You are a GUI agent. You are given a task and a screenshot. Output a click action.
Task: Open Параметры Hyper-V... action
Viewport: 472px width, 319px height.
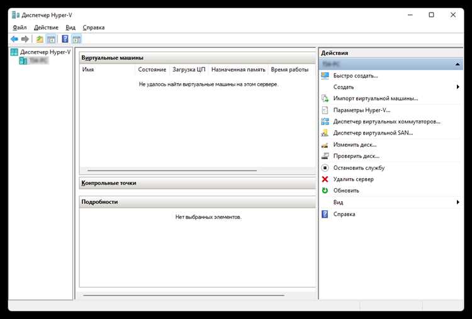[362, 110]
